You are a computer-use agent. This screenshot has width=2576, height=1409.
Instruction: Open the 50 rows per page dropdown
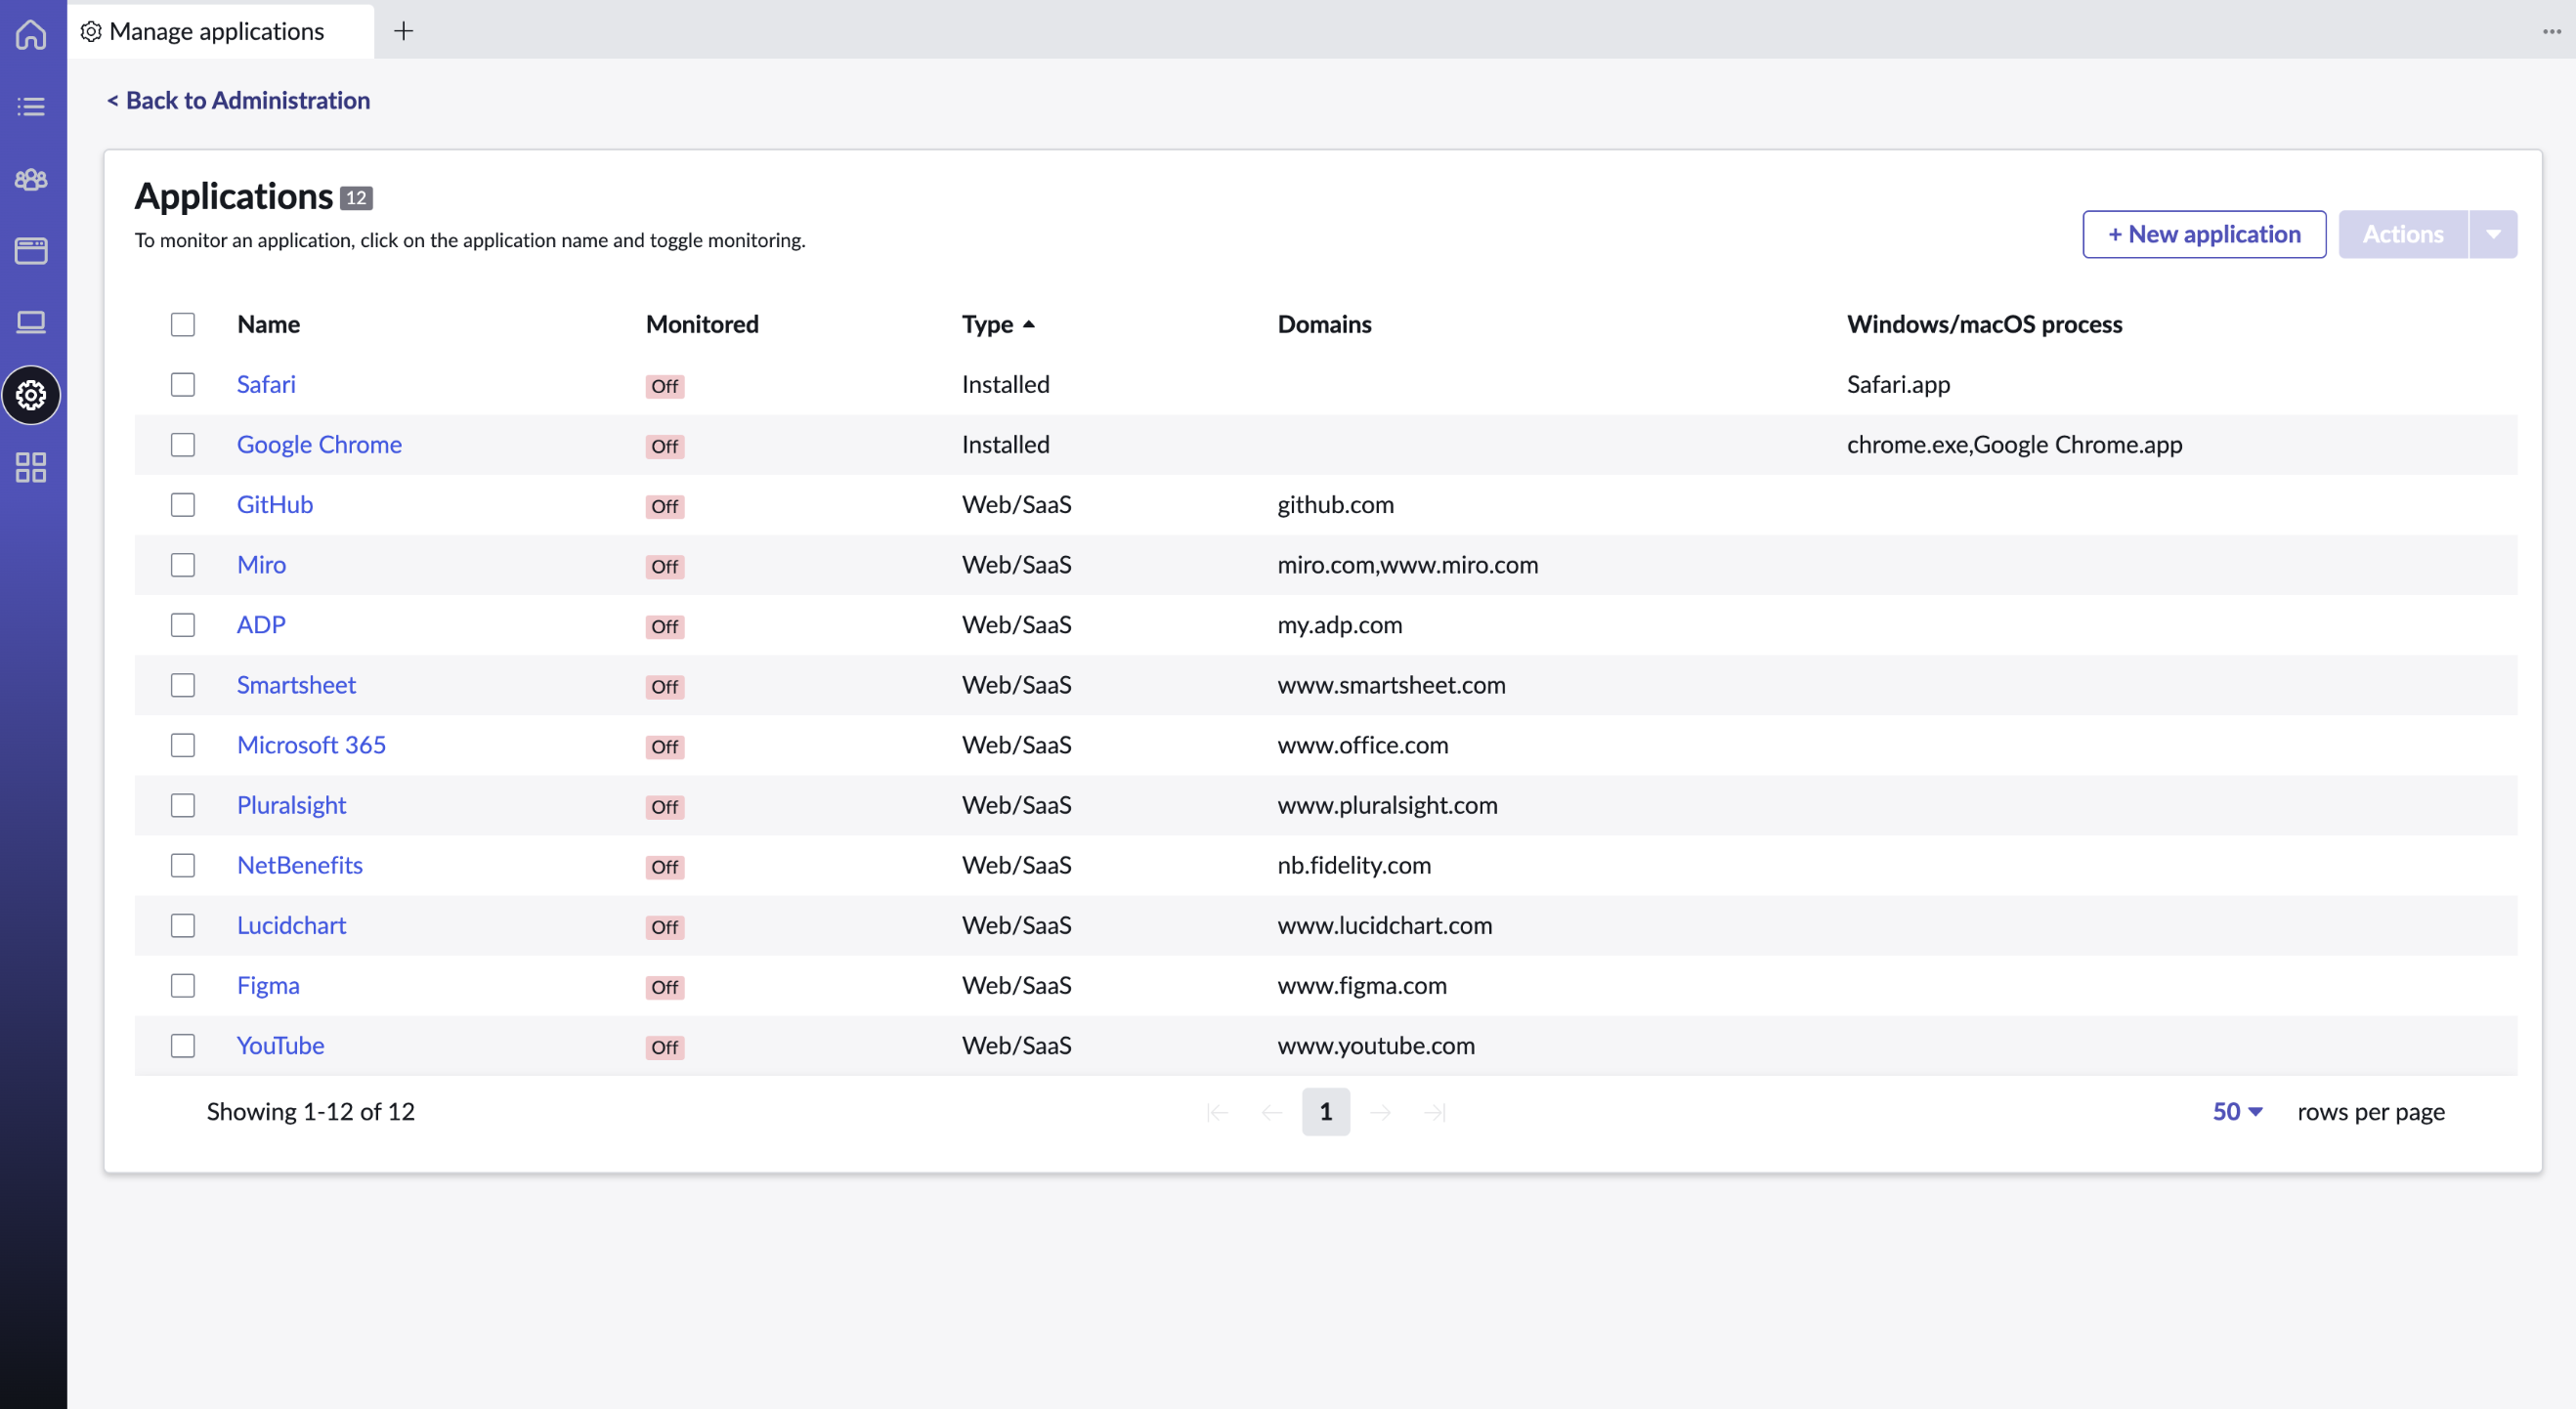(2237, 1112)
